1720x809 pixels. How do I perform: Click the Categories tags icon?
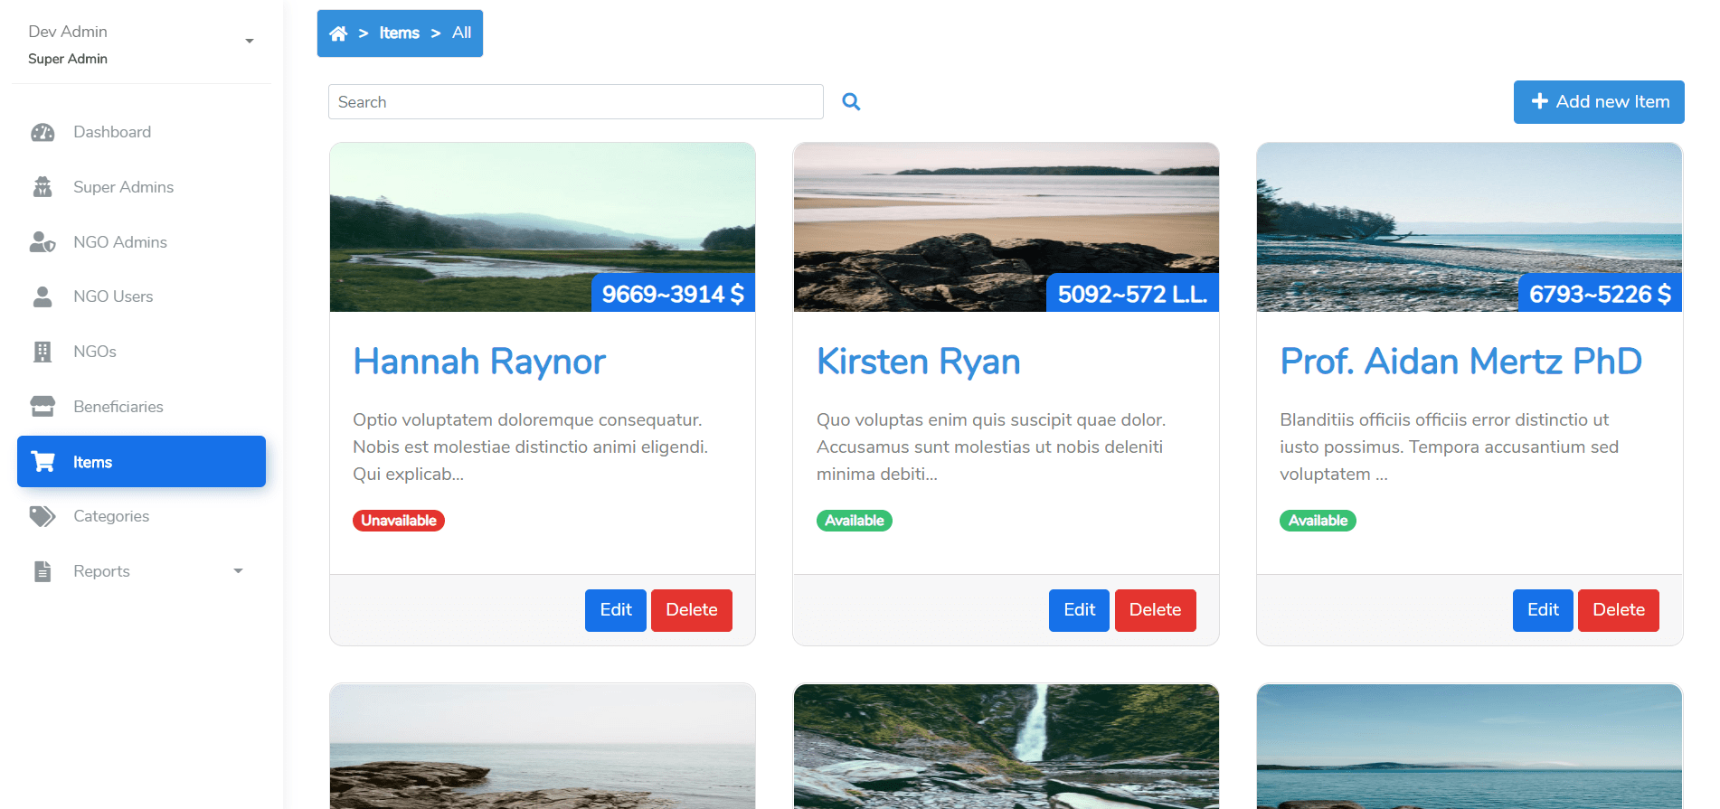click(x=43, y=516)
